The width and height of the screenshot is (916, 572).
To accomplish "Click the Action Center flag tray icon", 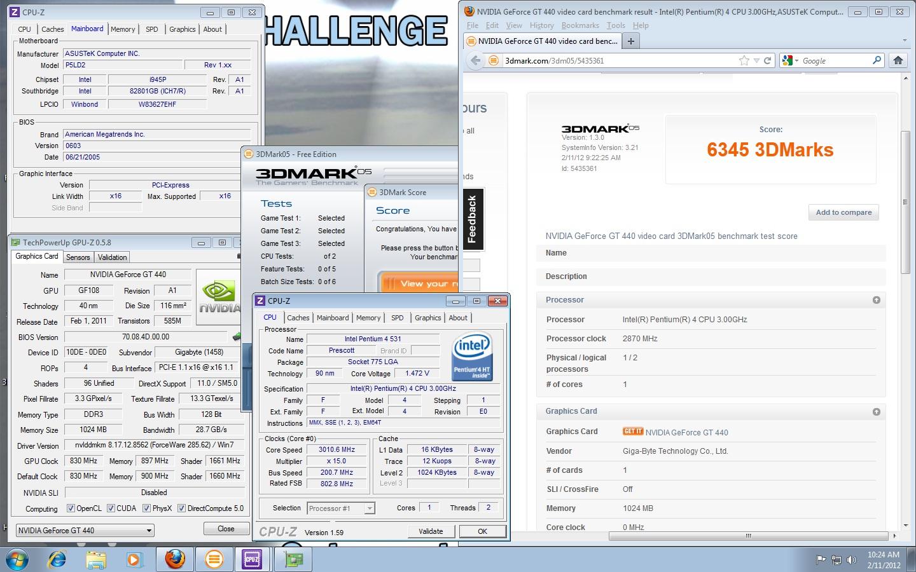I will (x=821, y=560).
